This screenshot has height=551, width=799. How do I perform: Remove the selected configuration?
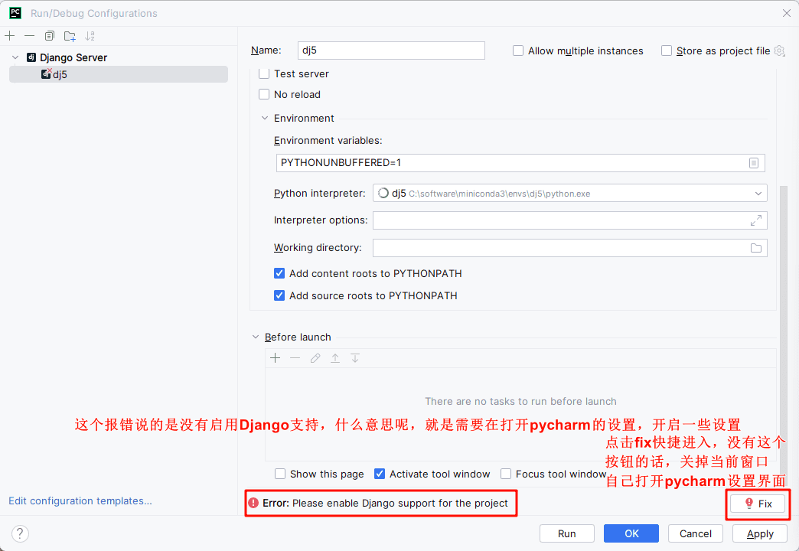pos(30,36)
